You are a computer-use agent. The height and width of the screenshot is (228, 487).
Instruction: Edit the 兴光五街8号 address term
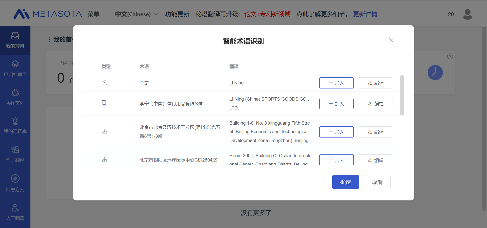pos(376,132)
